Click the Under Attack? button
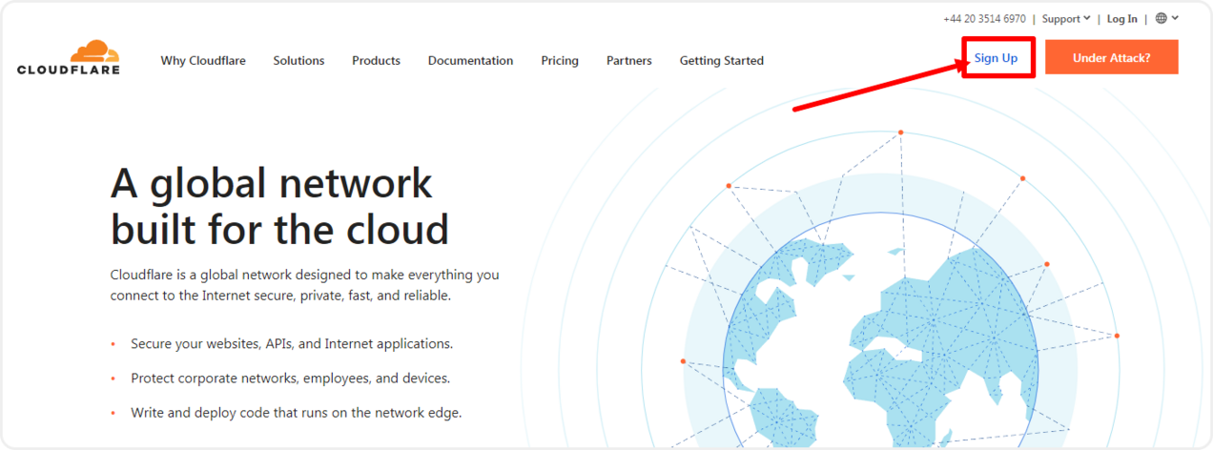 point(1112,57)
